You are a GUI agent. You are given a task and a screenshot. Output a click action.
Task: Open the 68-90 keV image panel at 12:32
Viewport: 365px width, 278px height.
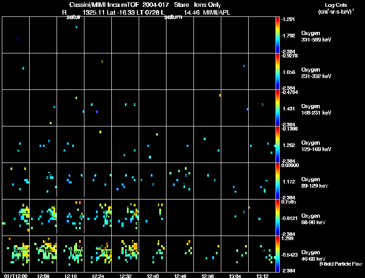[125, 217]
